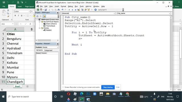The width and height of the screenshot is (182, 102).
Task: Toggle Underline in Excel ribbon
Action: click(x=22, y=16)
